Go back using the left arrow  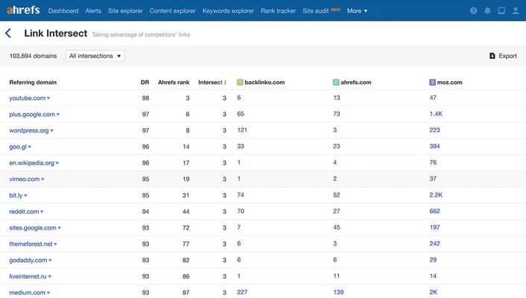[8, 34]
